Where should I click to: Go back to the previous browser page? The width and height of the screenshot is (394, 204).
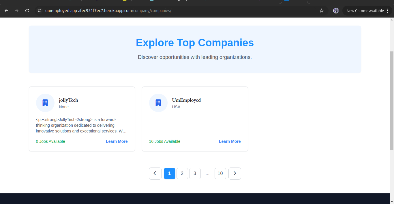[6, 11]
